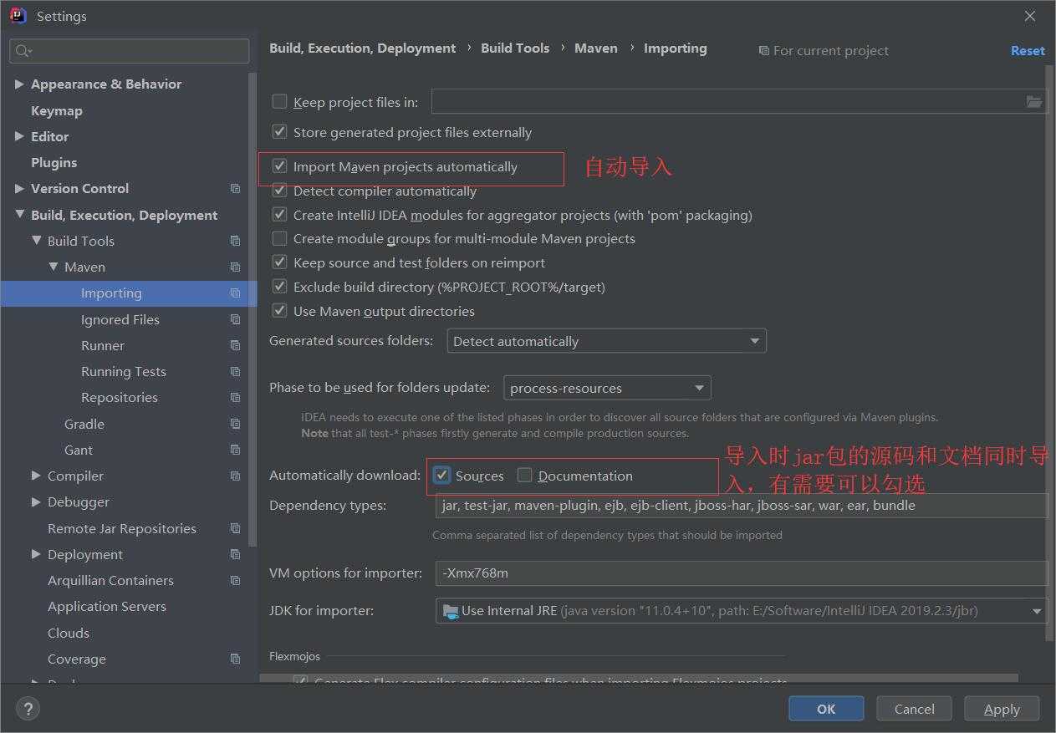
Task: Click the help question mark button
Action: [x=28, y=709]
